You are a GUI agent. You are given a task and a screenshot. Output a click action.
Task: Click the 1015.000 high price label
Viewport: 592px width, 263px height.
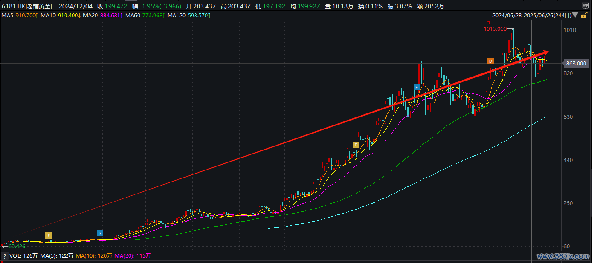[x=495, y=29]
